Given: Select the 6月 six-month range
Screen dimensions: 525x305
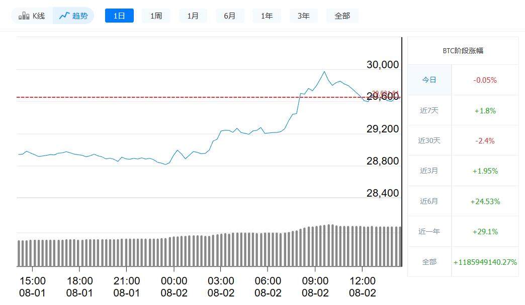Looking at the screenshot, I should click(x=230, y=16).
